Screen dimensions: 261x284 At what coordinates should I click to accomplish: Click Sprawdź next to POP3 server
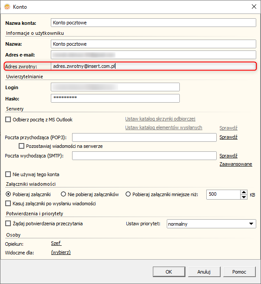[228, 137]
